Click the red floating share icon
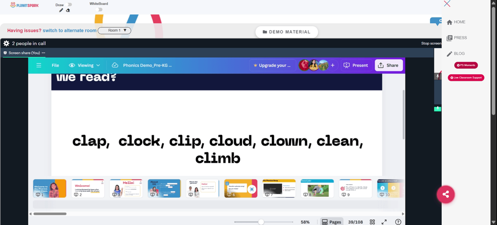The height and width of the screenshot is (225, 497). 446,194
